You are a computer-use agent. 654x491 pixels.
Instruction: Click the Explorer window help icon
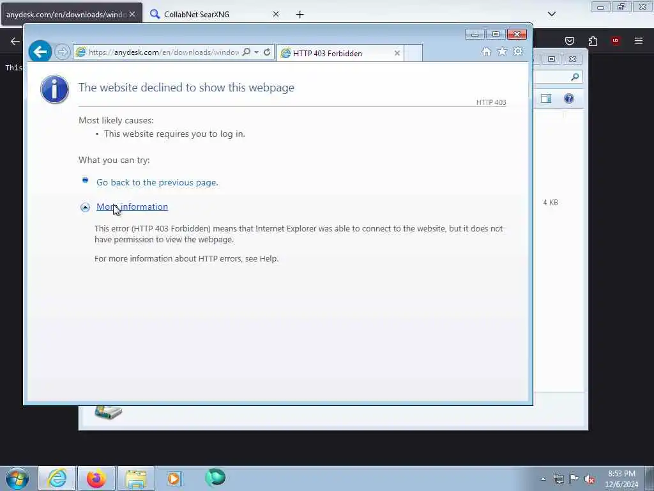569,98
